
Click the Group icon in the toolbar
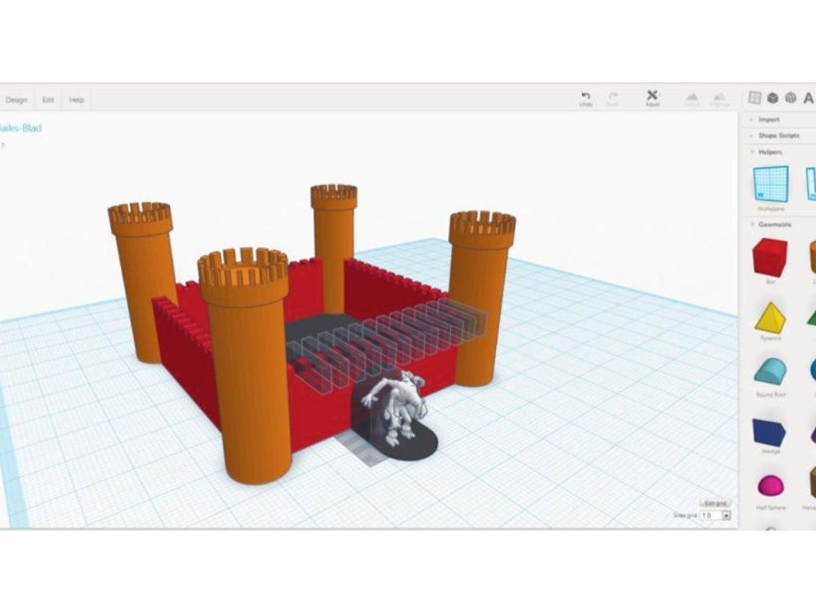point(692,97)
